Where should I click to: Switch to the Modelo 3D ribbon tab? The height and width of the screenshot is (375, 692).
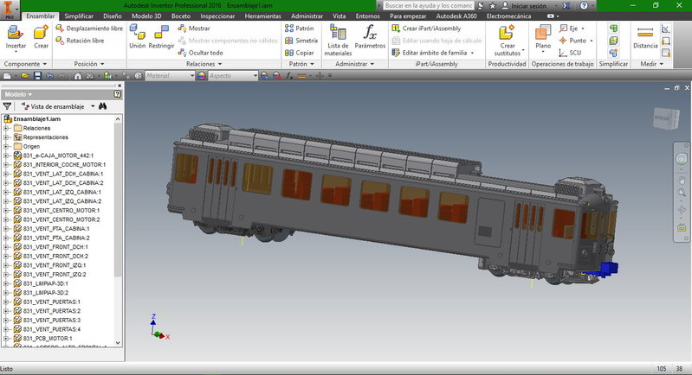click(146, 16)
